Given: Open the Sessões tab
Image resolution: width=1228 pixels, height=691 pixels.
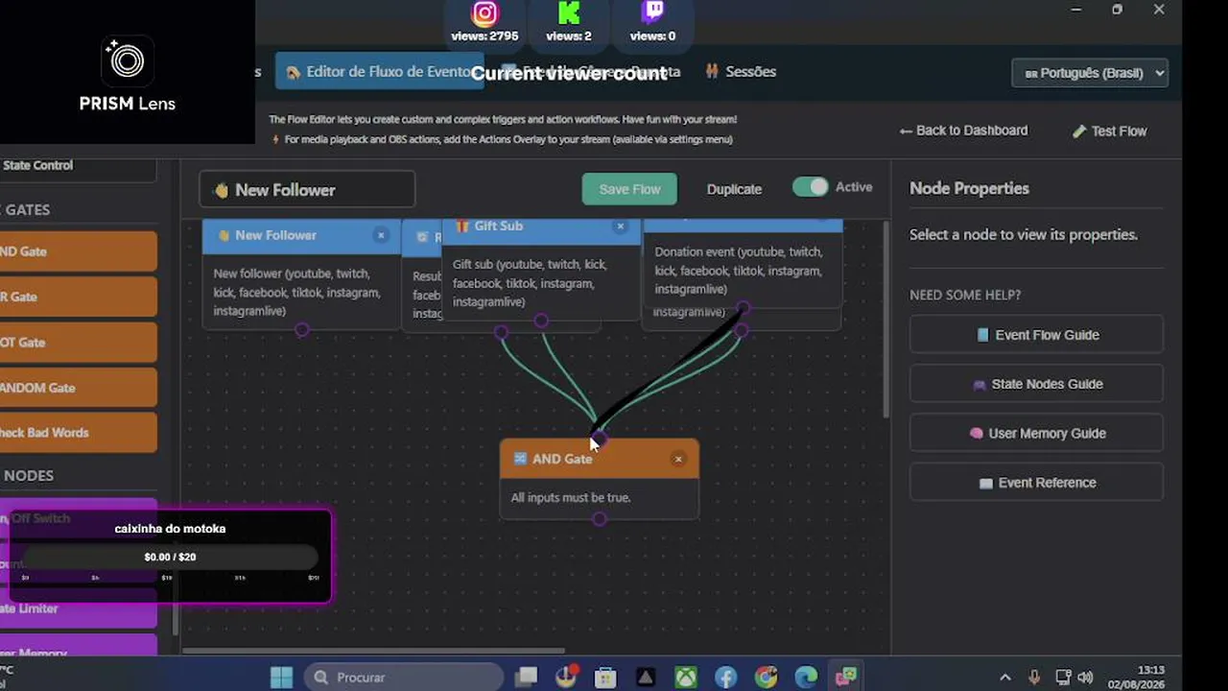Looking at the screenshot, I should 741,71.
